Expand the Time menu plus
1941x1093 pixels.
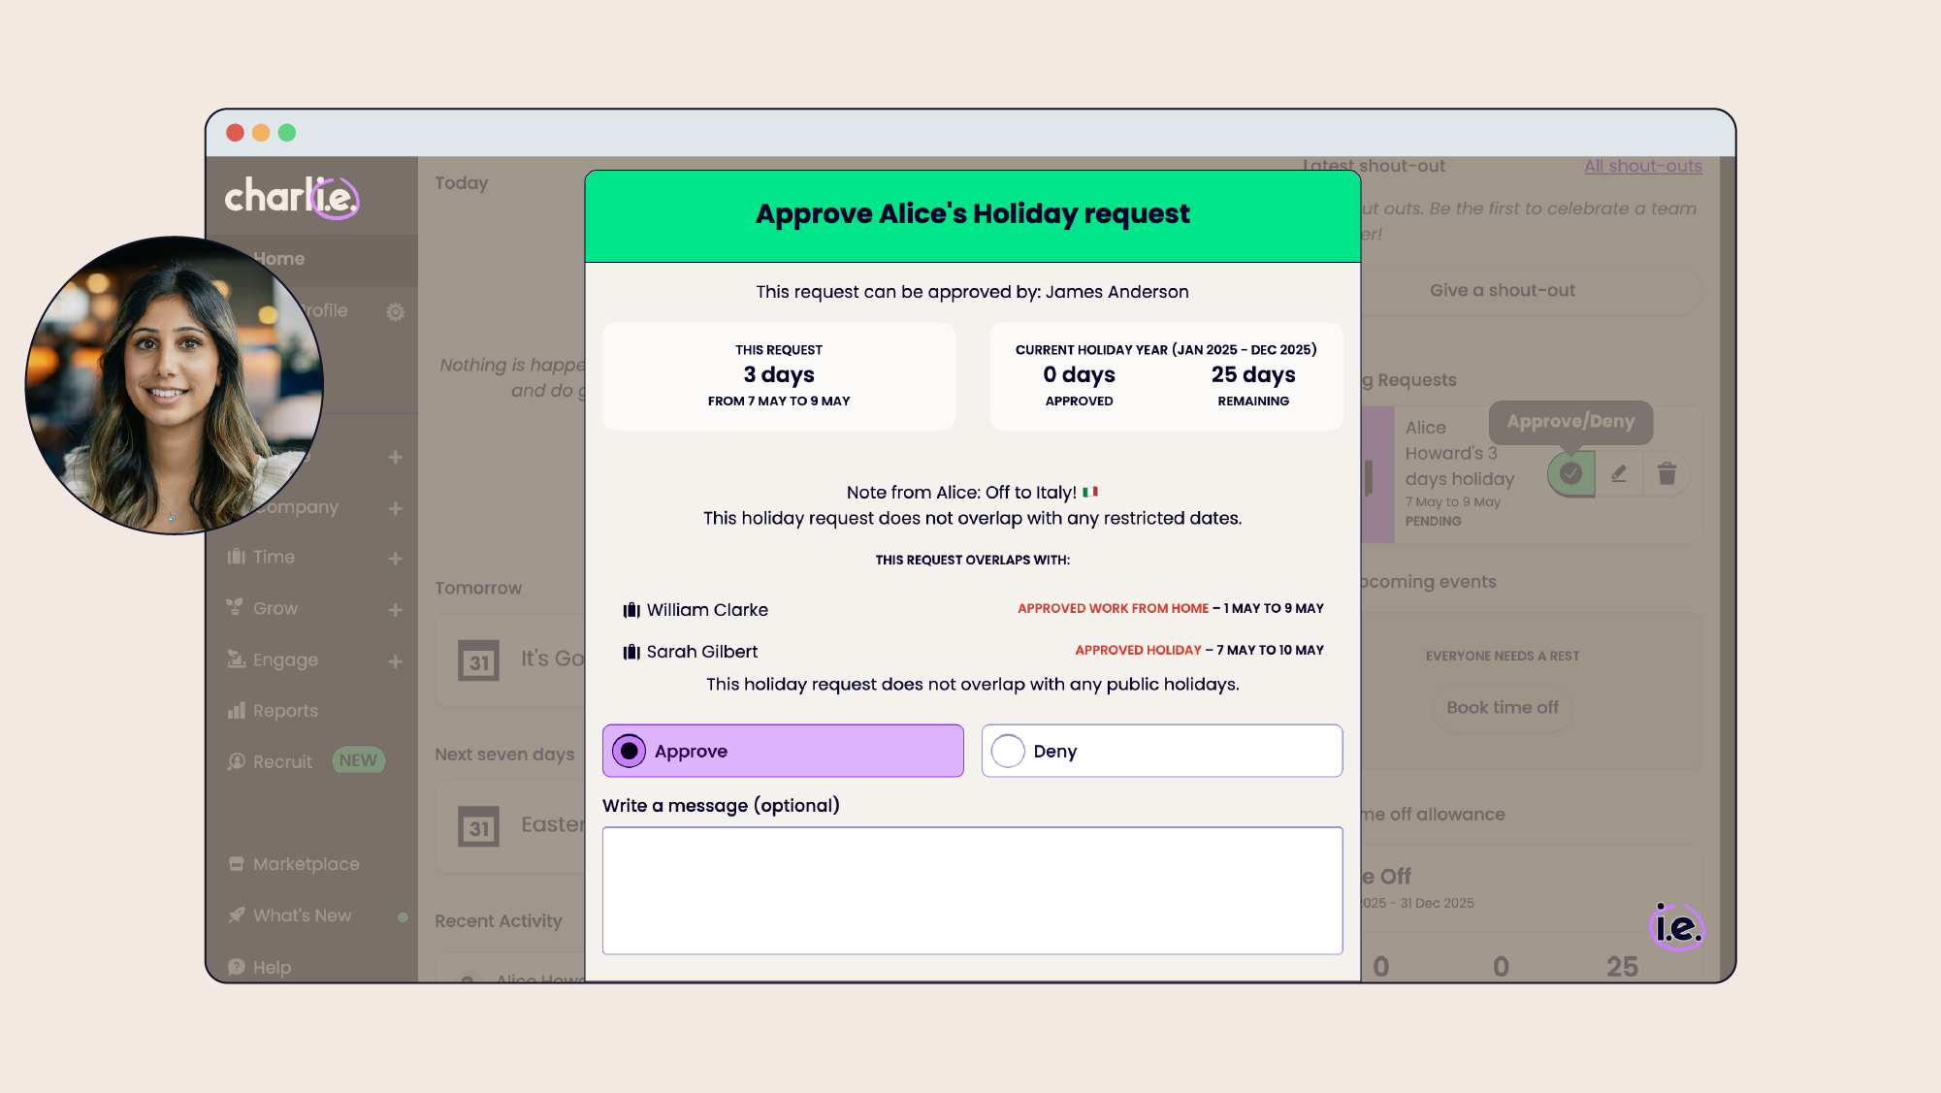[395, 559]
